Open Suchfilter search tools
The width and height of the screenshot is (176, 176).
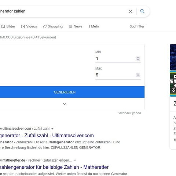coord(137,26)
